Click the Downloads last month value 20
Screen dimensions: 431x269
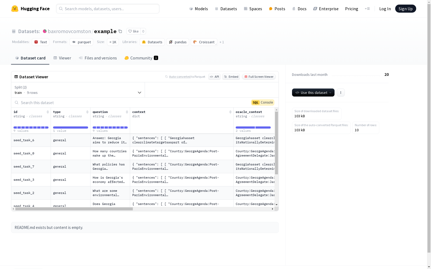point(387,75)
